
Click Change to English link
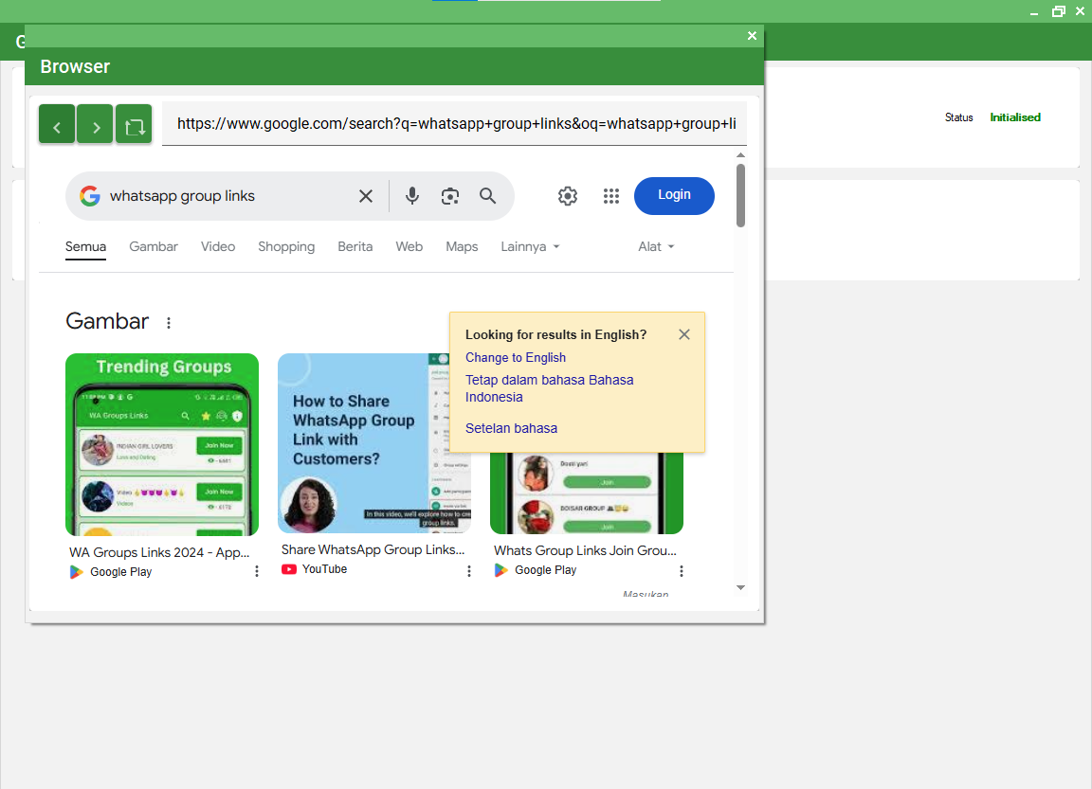tap(516, 358)
